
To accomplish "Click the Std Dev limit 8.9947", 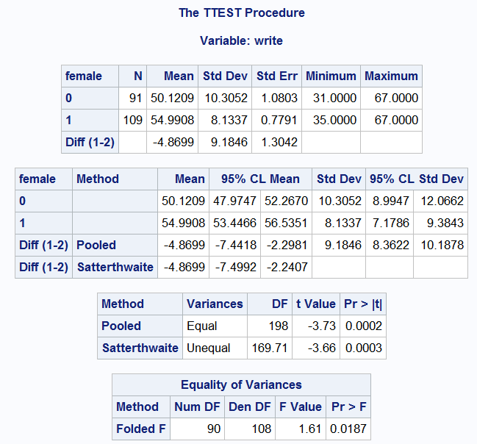I will (391, 201).
